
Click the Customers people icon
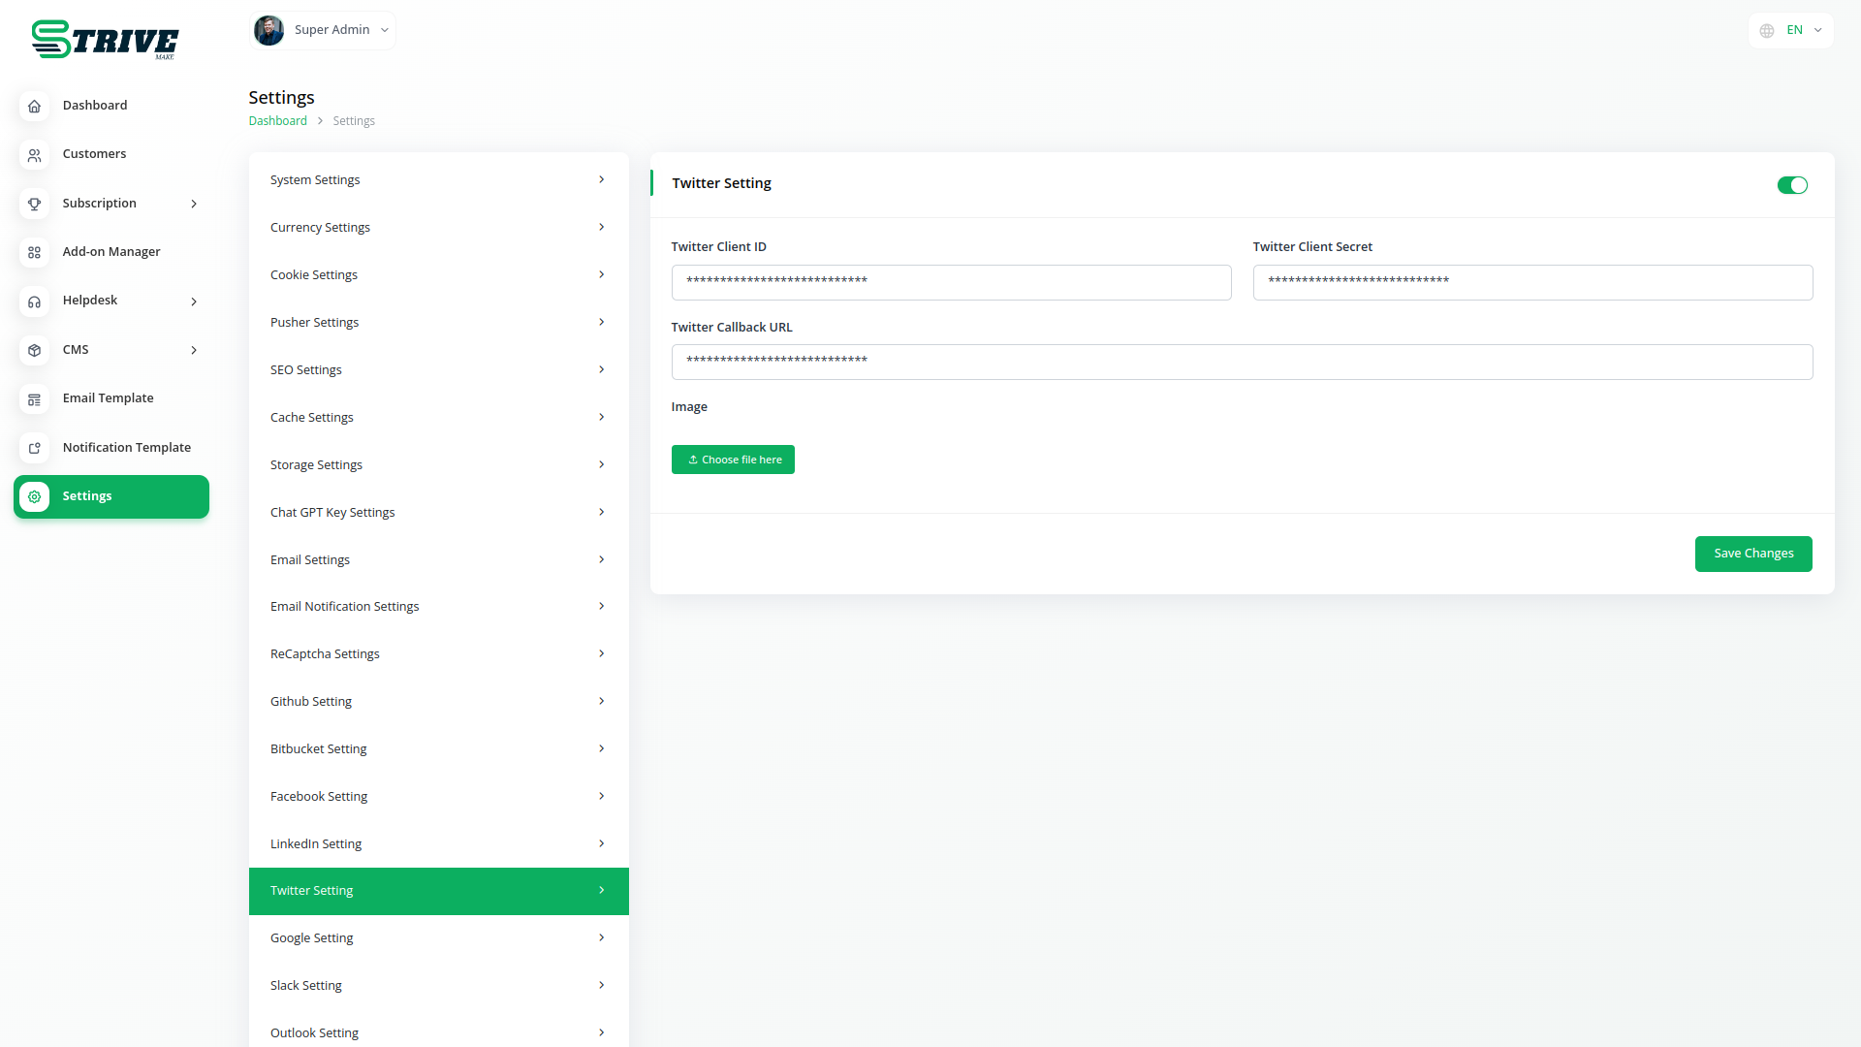pyautogui.click(x=34, y=155)
